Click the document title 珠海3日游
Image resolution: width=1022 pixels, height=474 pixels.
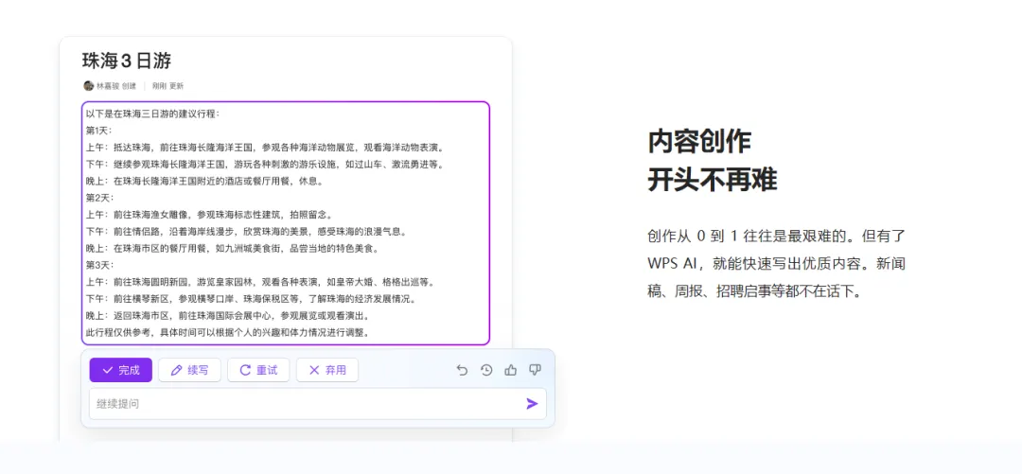(127, 61)
